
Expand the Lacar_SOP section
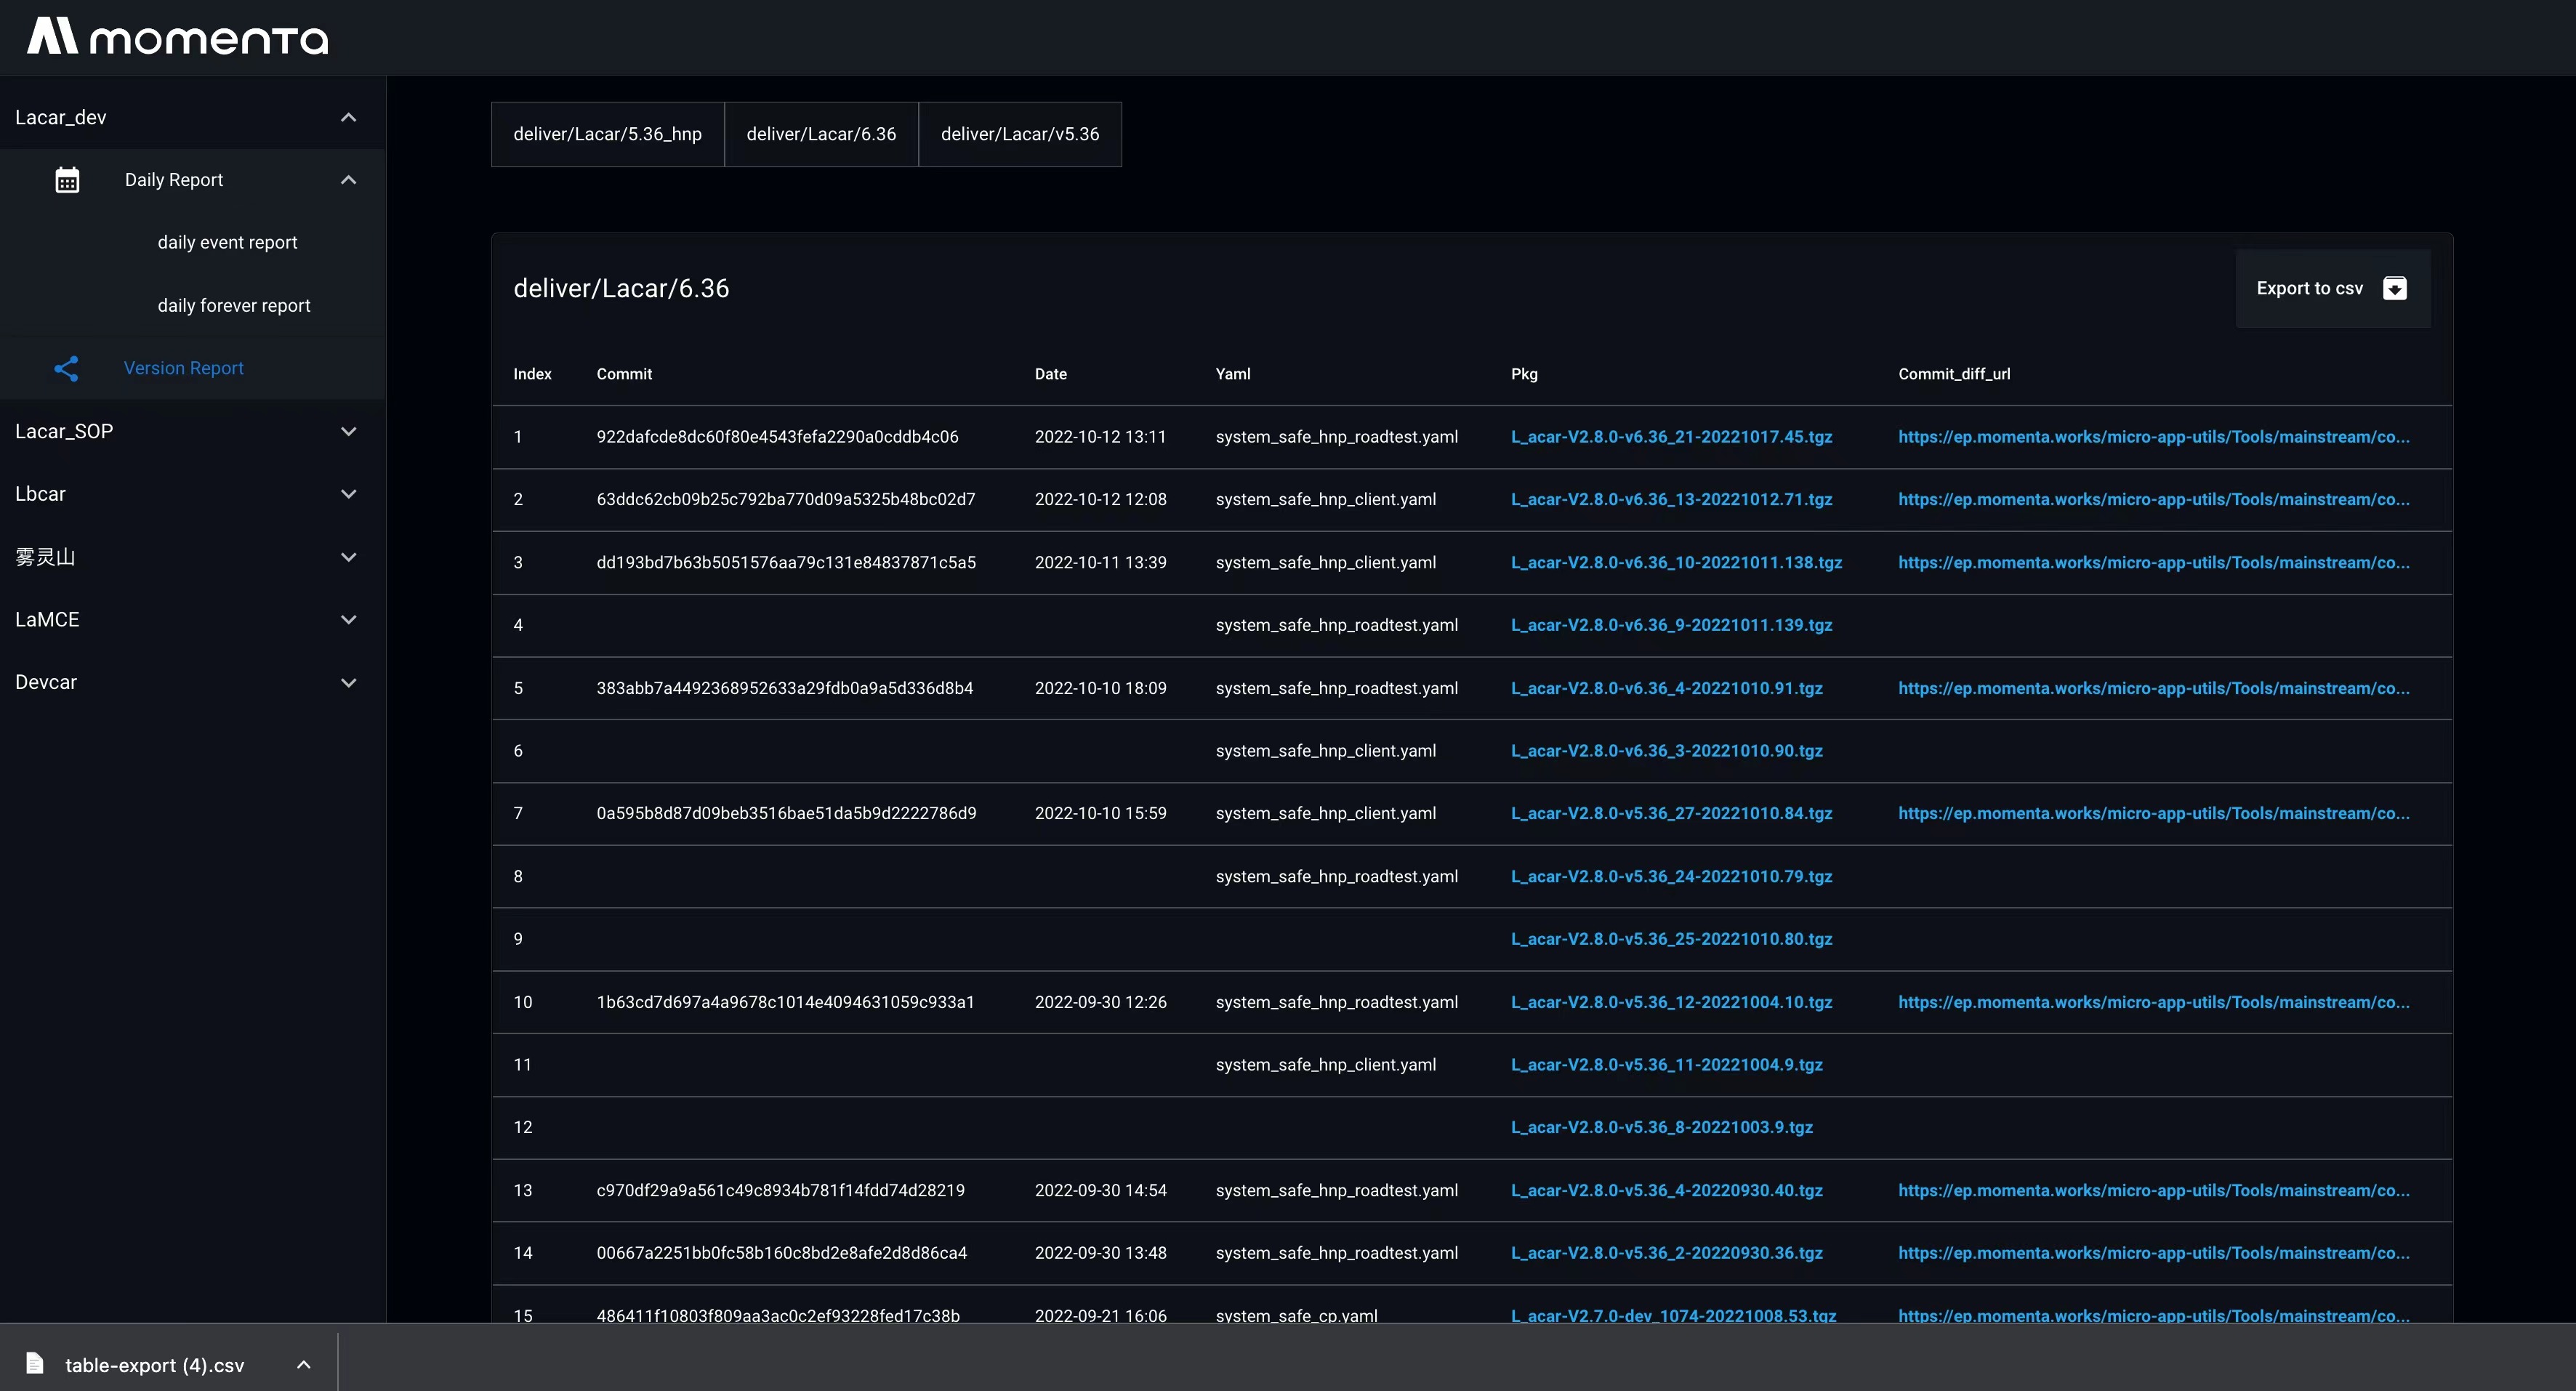pos(192,431)
